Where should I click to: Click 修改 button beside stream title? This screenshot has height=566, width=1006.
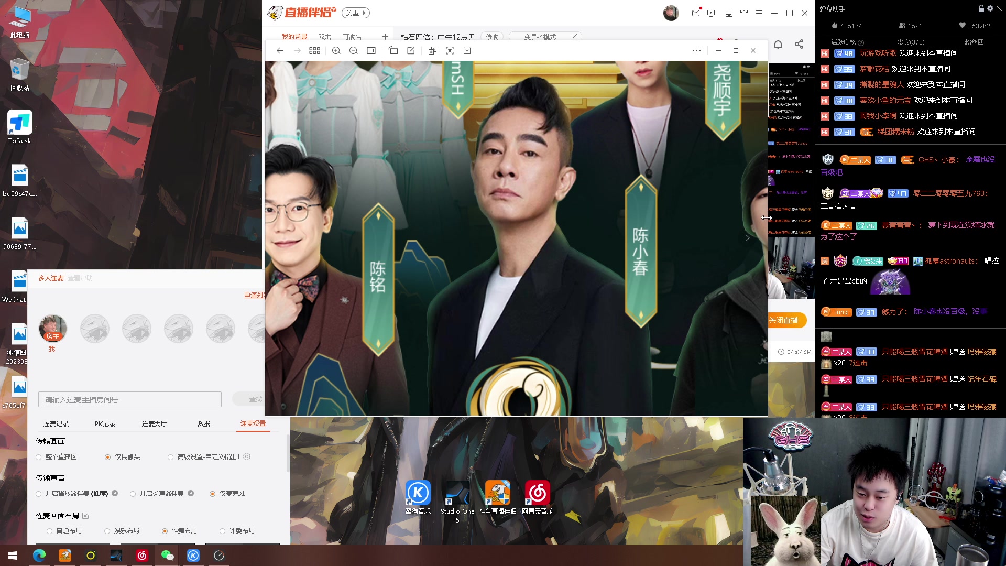492,37
